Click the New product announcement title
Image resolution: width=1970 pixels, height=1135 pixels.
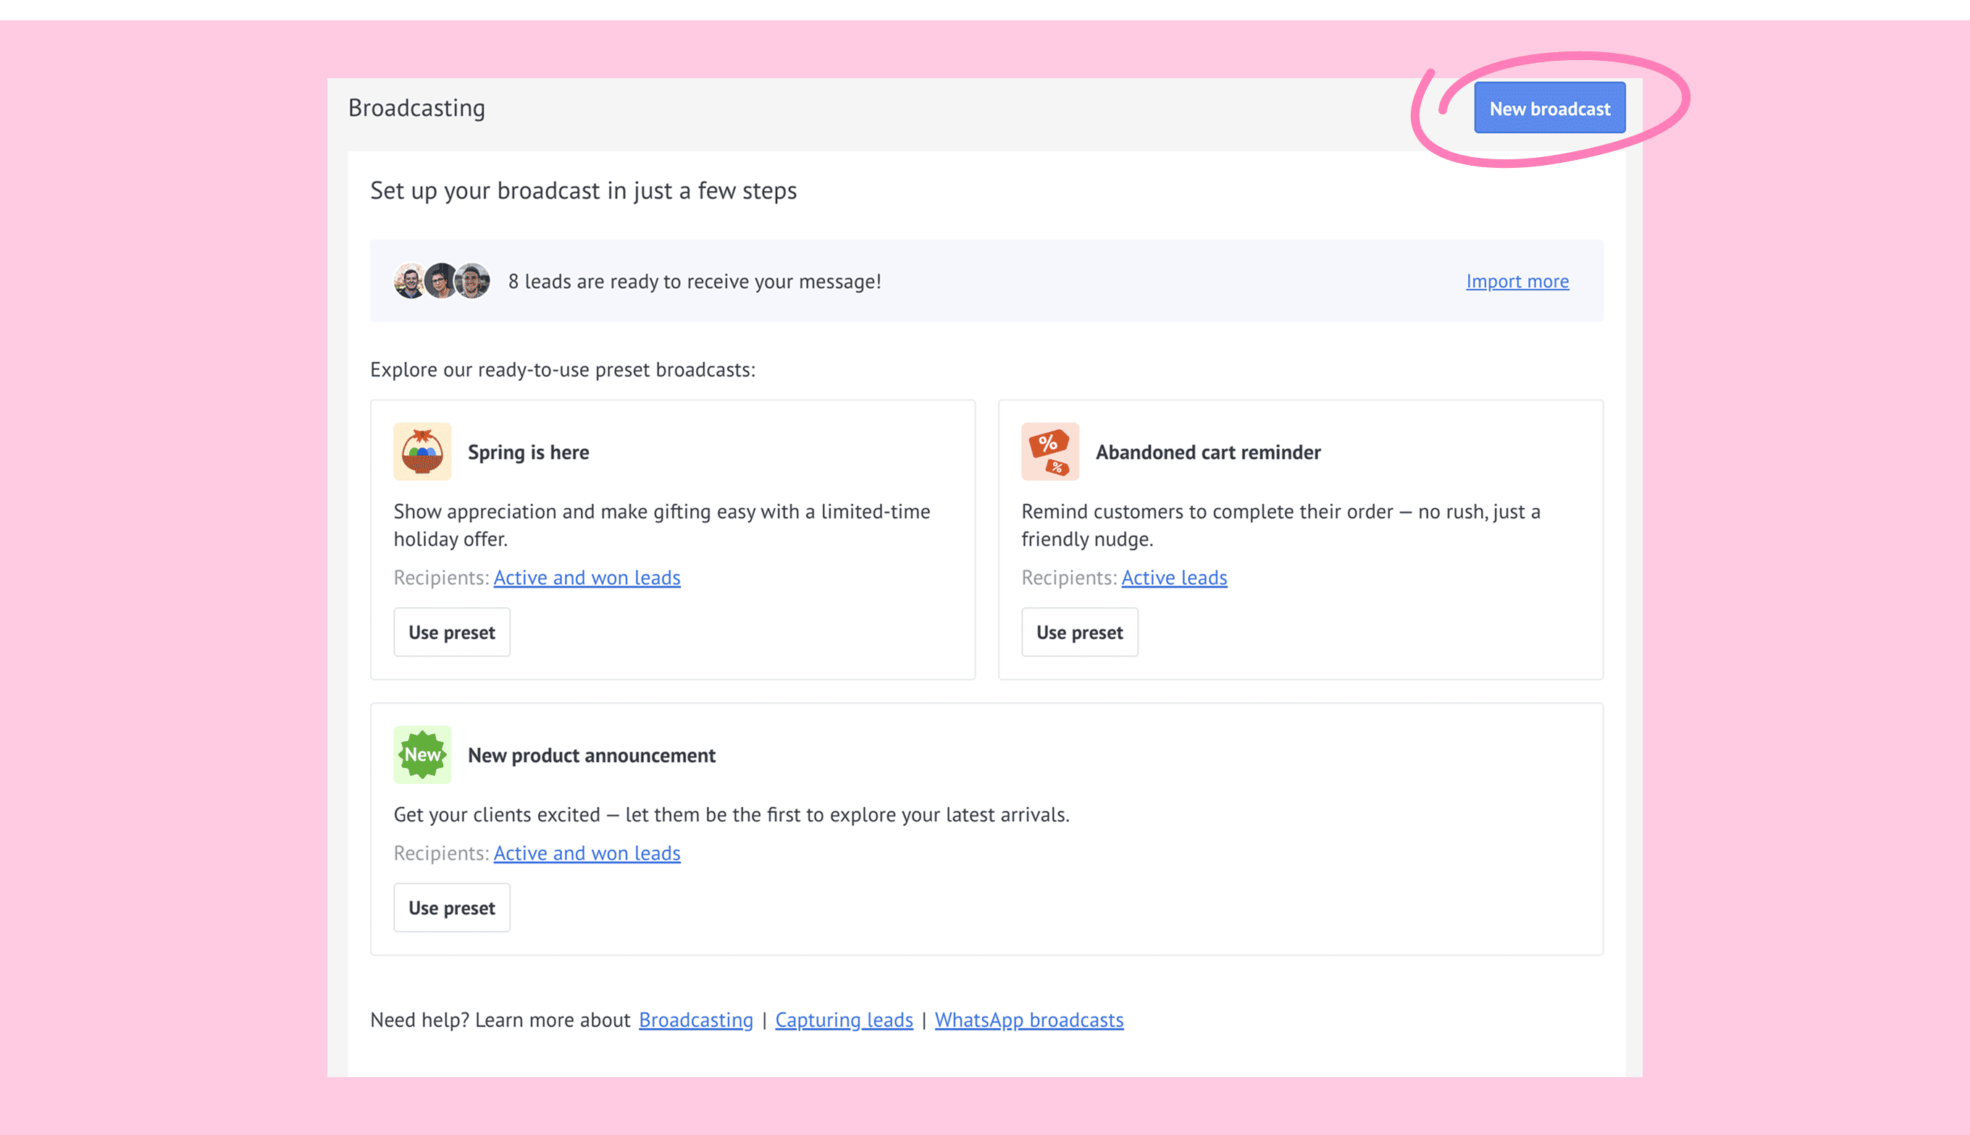pyautogui.click(x=591, y=756)
